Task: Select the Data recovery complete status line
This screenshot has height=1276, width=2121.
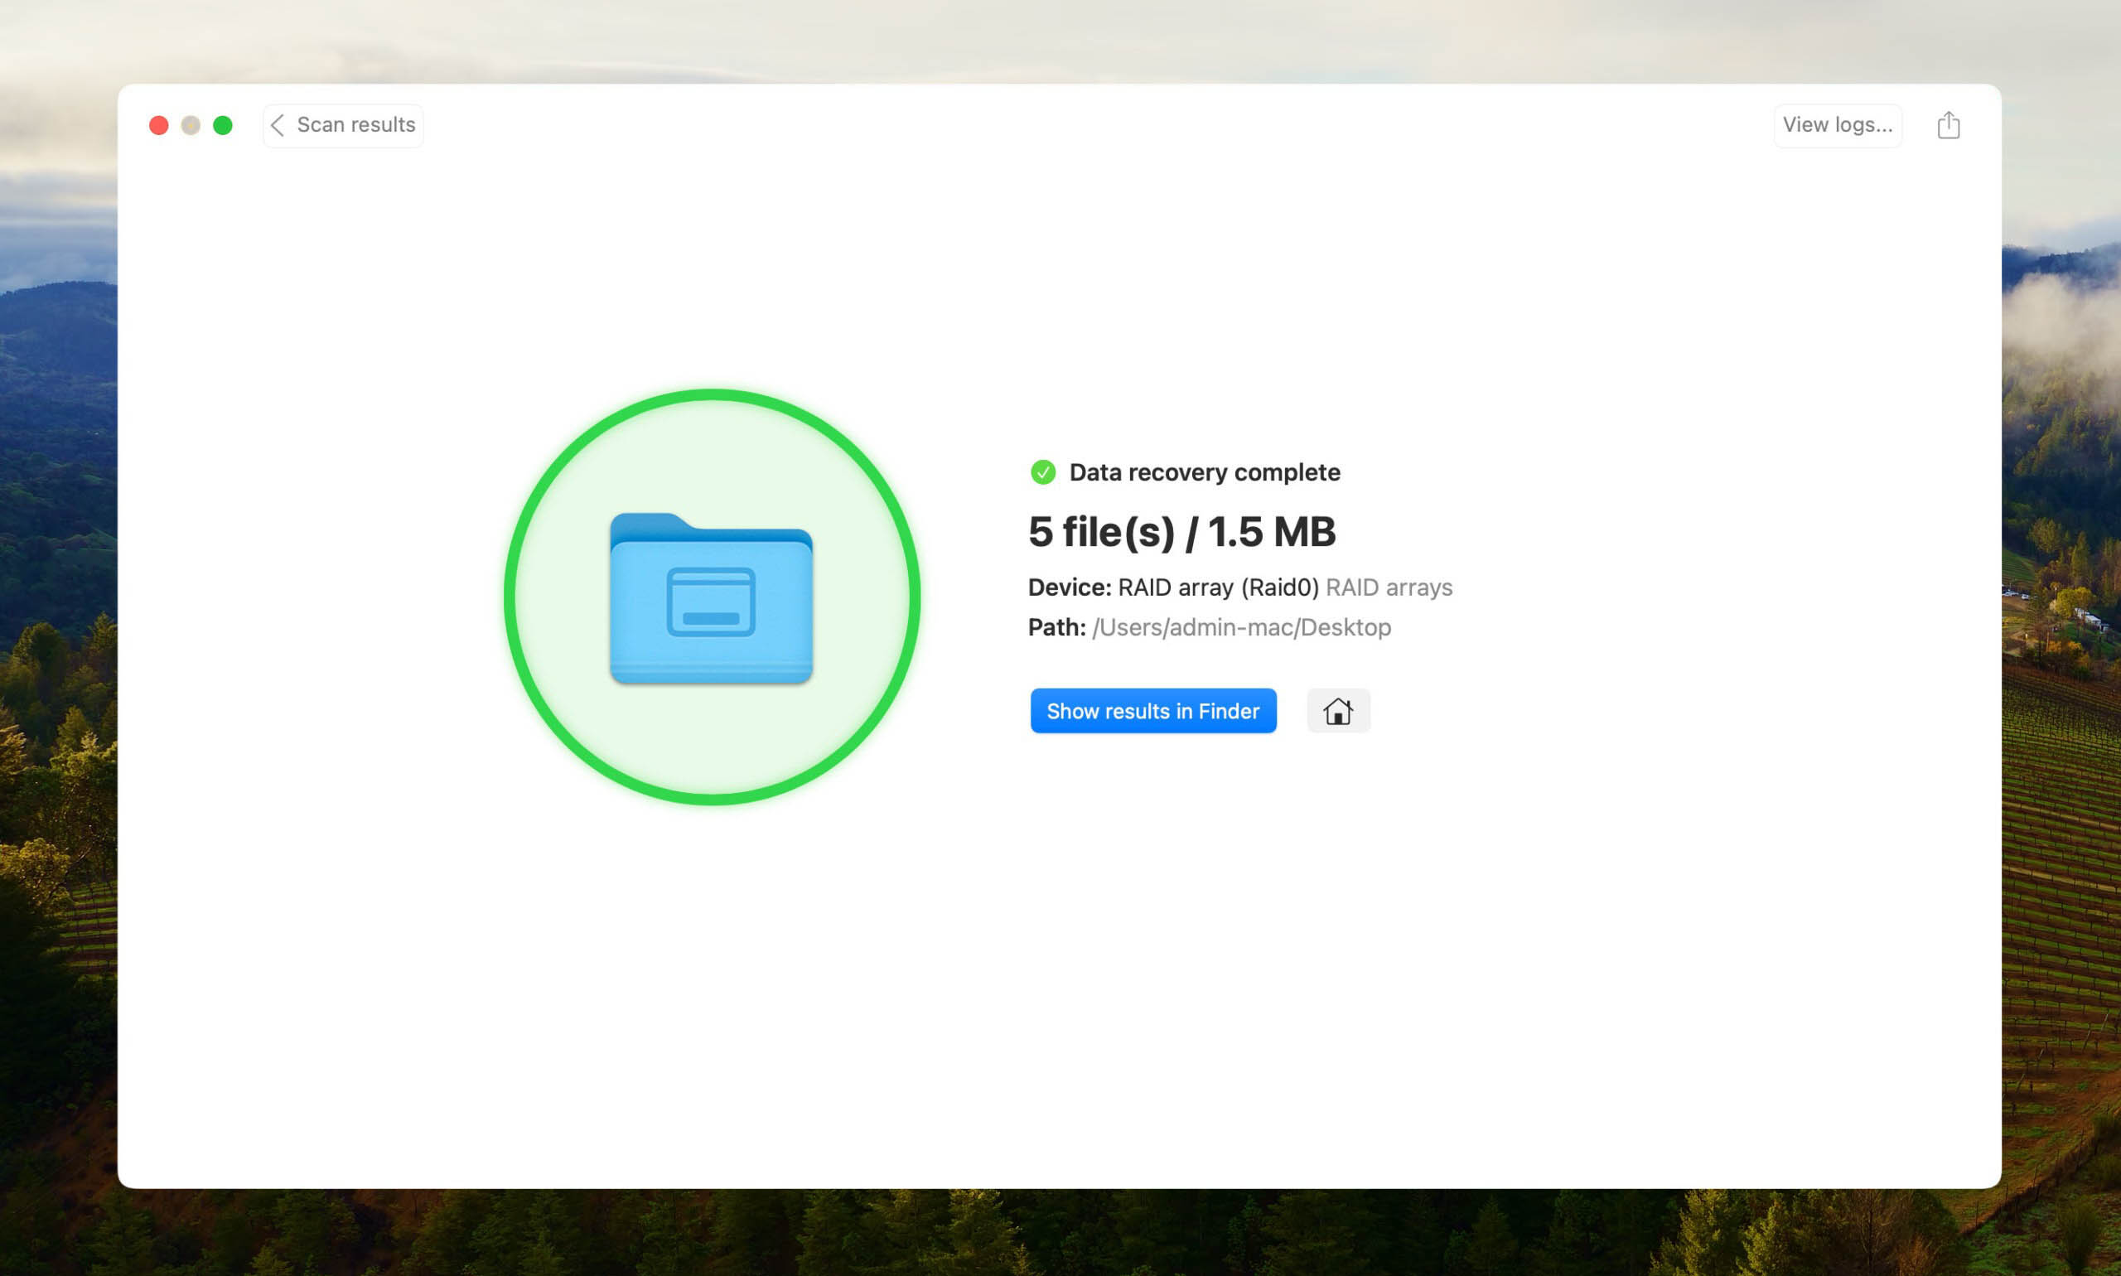Action: [x=1203, y=472]
